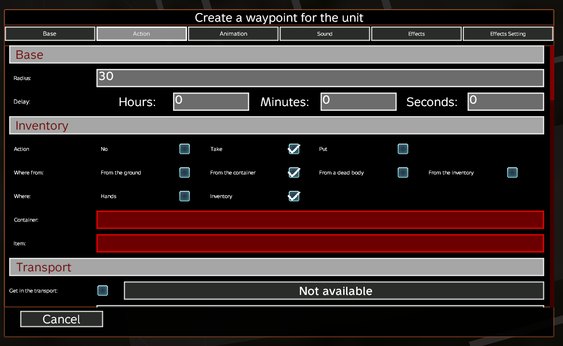
Task: Tick 'From the ground' checkbox
Action: pyautogui.click(x=185, y=173)
